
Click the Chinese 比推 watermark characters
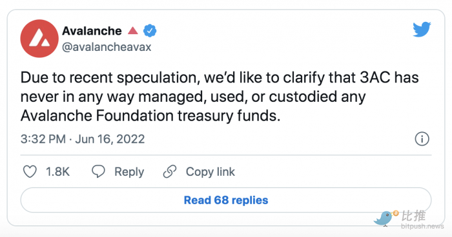[414, 216]
